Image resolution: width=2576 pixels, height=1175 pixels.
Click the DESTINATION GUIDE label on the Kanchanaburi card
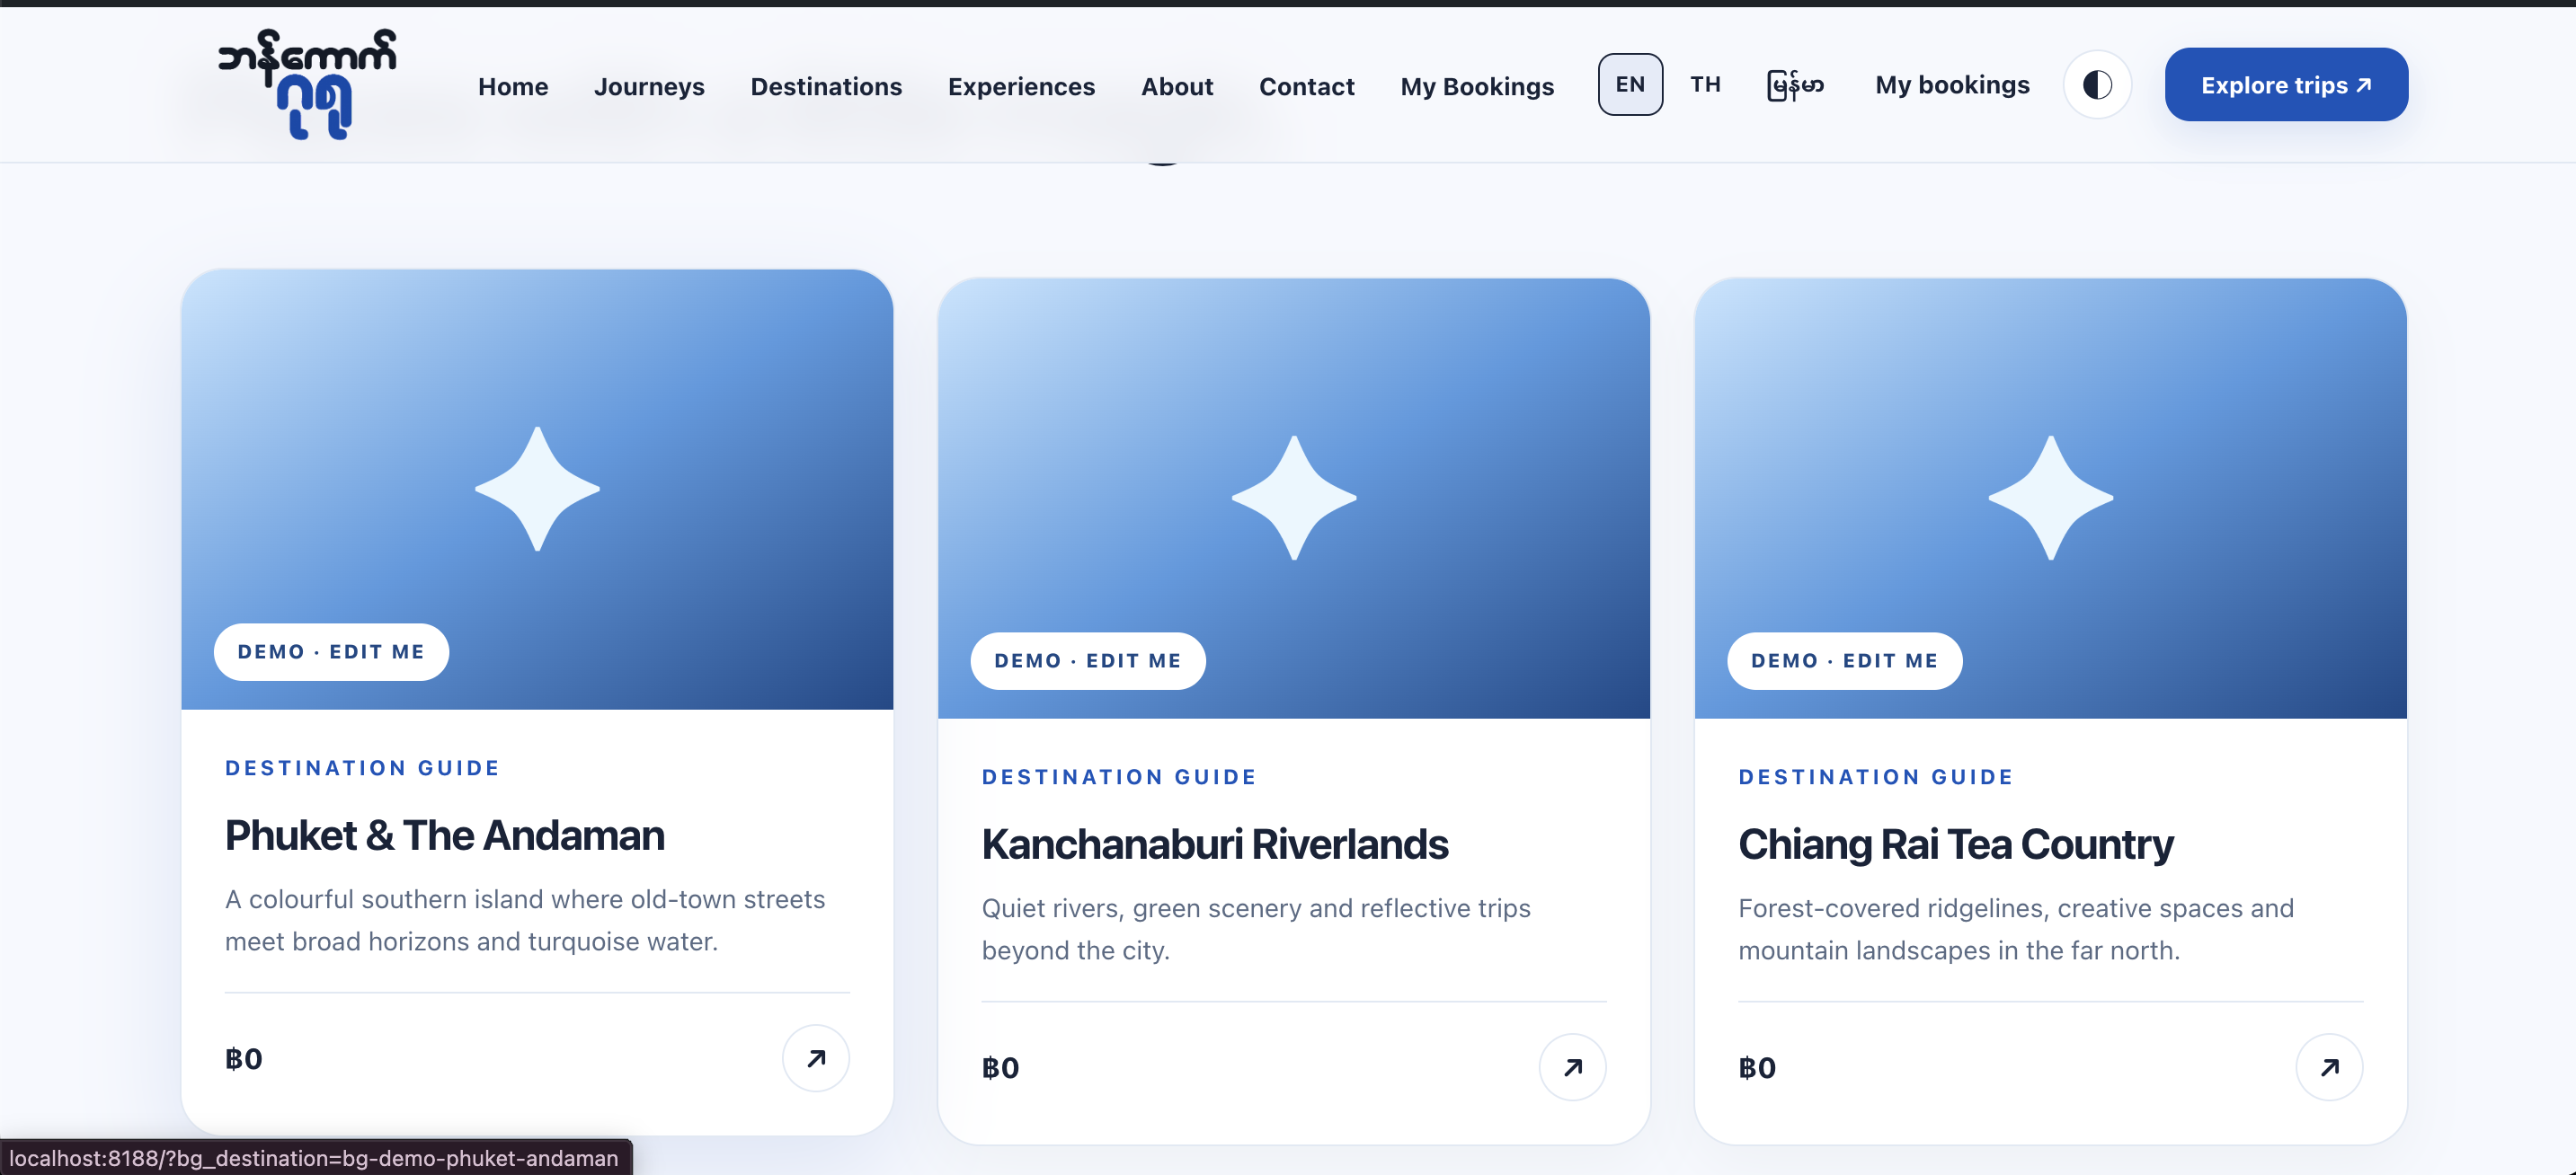tap(1119, 777)
